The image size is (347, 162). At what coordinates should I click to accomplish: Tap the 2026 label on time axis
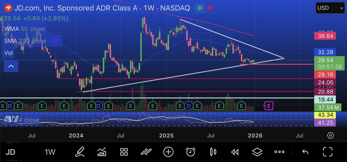(x=255, y=135)
